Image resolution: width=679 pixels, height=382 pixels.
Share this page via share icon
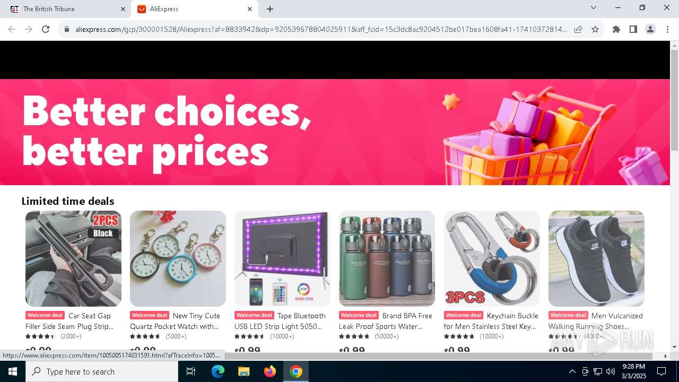(578, 29)
